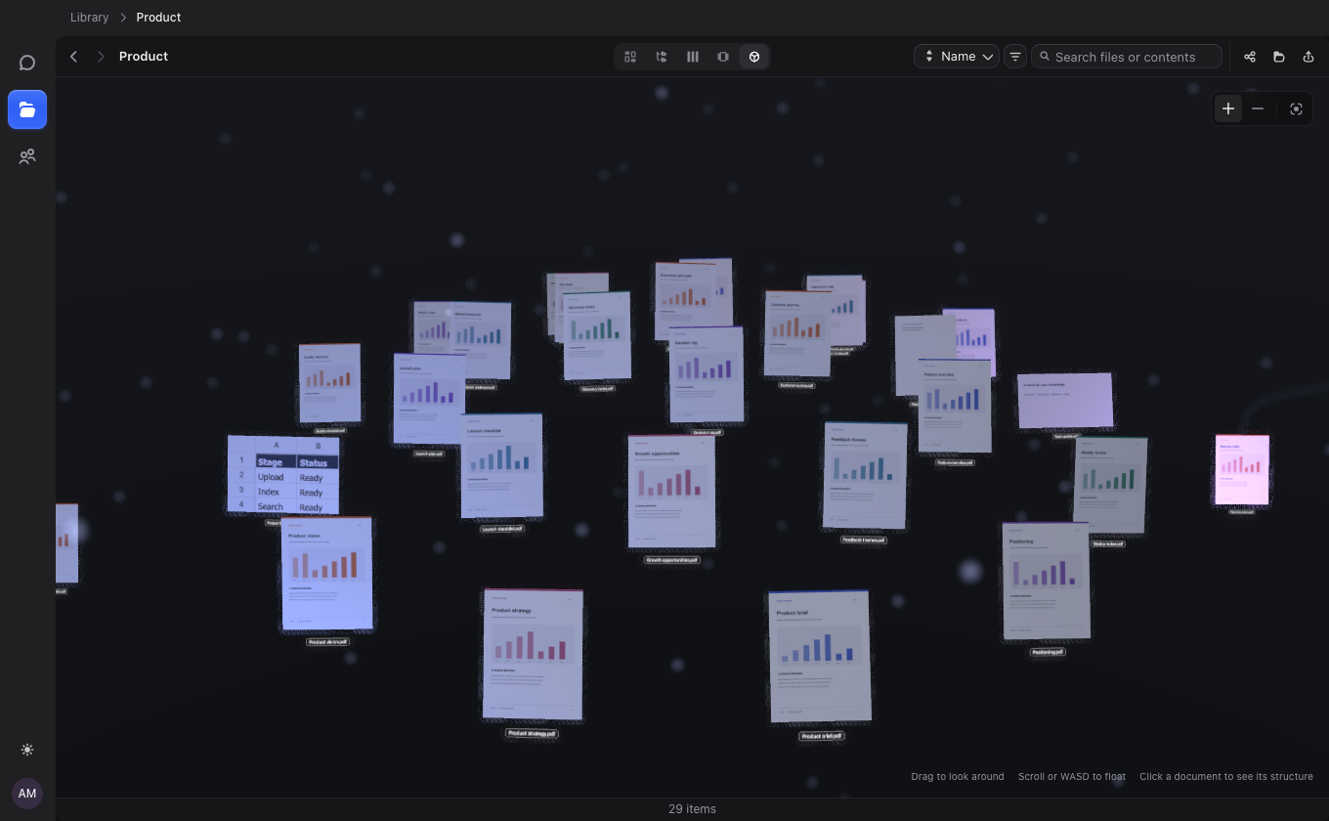Open the Decision log document

[x=706, y=373]
